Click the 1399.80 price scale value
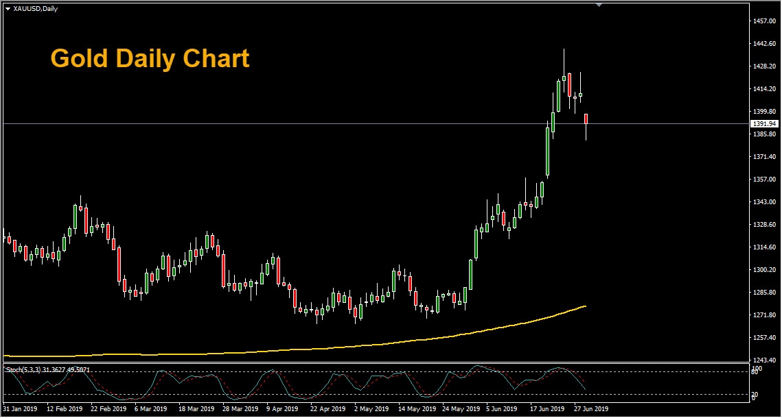The width and height of the screenshot is (782, 418). point(764,112)
